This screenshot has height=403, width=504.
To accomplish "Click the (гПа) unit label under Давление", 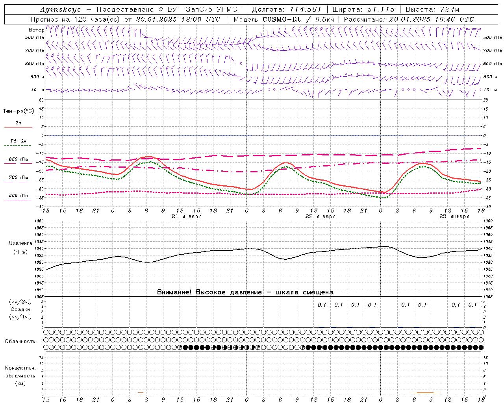I will [x=20, y=252].
